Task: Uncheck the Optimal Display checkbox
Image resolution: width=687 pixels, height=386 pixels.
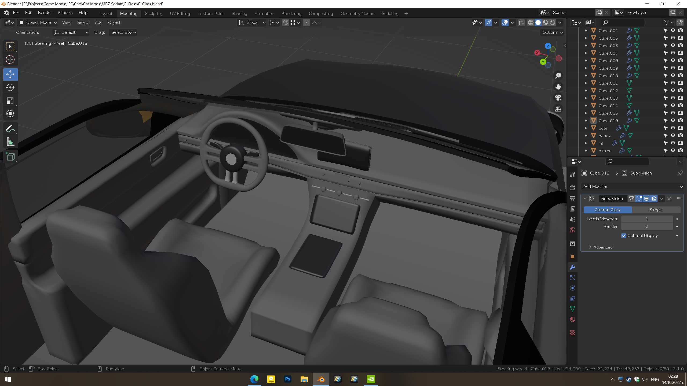Action: 624,236
